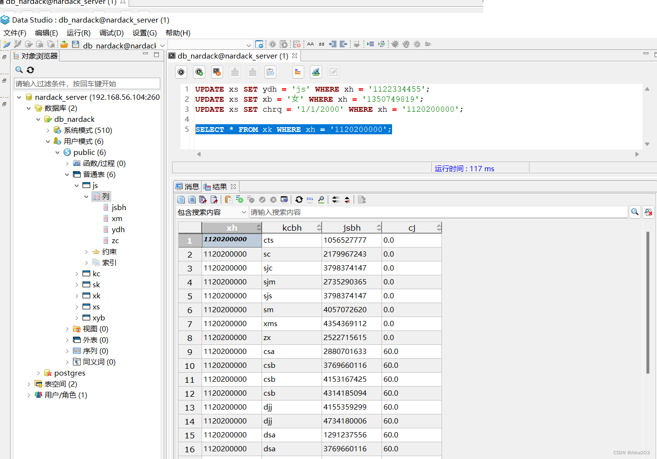Viewport: 657px width, 459px height.
Task: Select 用户/角色 (1) node
Action: coord(66,395)
